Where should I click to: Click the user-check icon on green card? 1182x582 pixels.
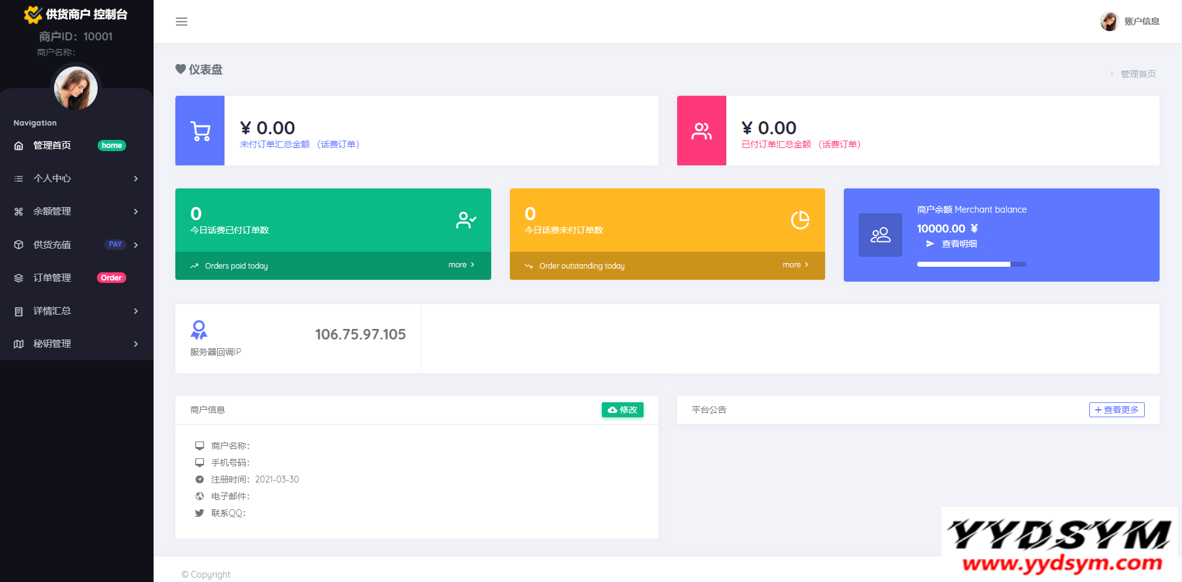click(466, 220)
